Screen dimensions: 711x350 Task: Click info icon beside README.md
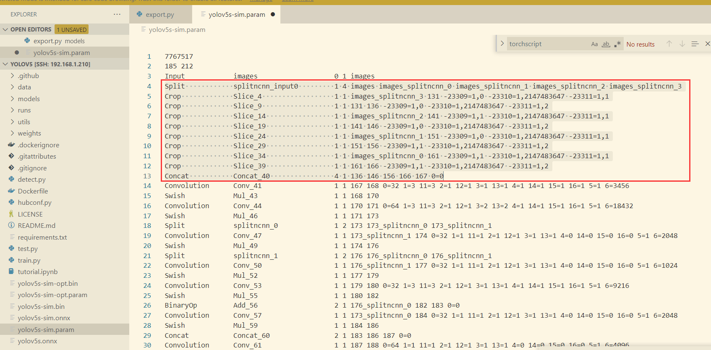pos(11,225)
